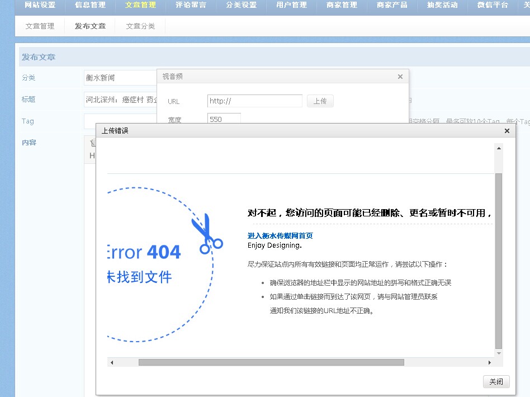Open the 信息管理 top navigation menu

(90, 5)
